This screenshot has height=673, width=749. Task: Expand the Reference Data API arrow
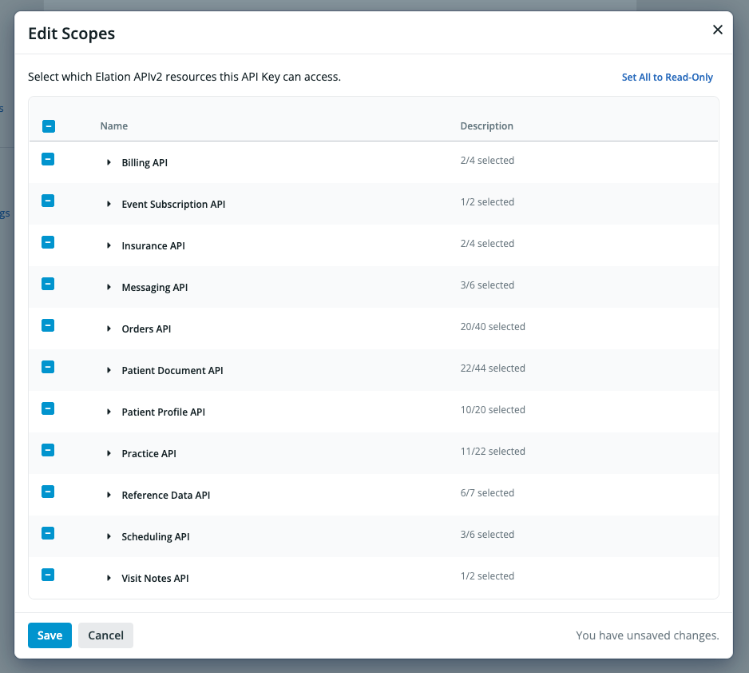coord(109,496)
